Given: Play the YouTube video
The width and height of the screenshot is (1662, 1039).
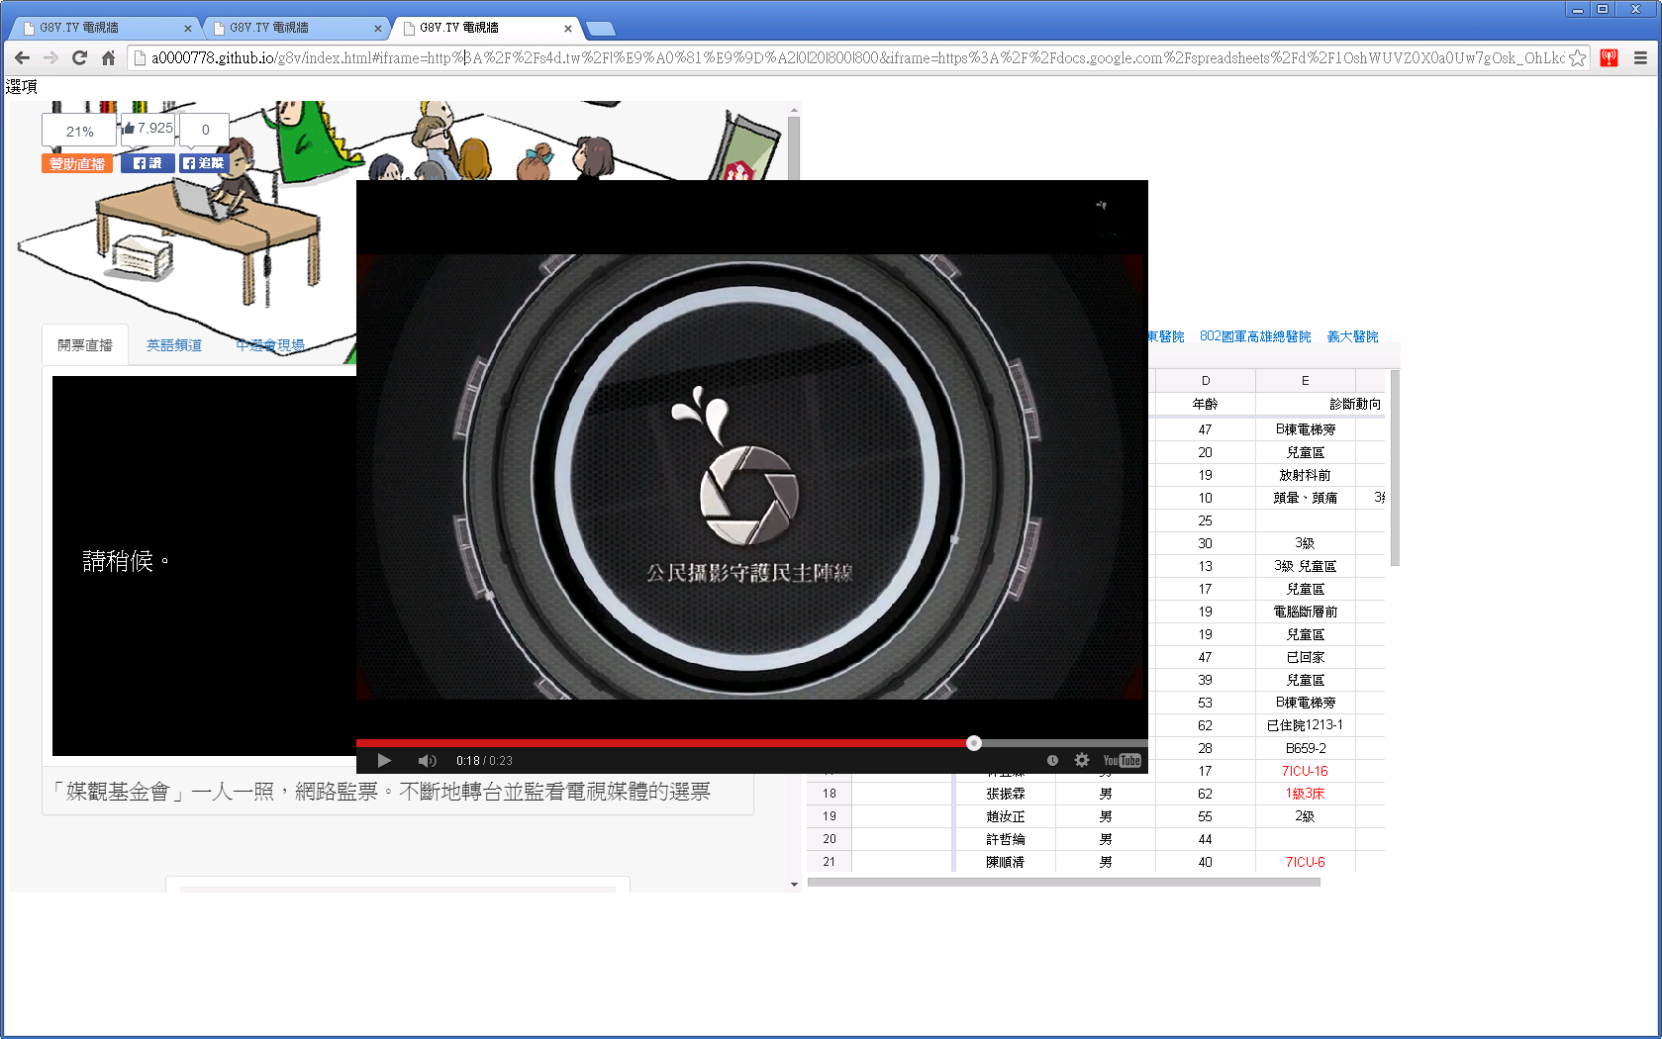Looking at the screenshot, I should pyautogui.click(x=384, y=761).
